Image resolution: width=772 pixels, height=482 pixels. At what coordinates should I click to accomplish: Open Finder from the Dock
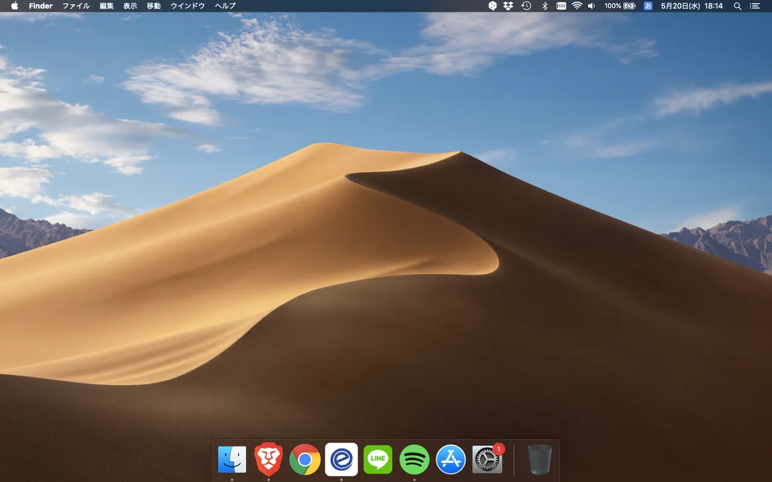[x=232, y=460]
